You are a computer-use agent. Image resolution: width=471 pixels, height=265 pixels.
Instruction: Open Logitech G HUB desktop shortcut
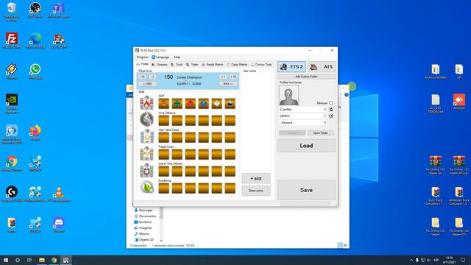[x=12, y=194]
